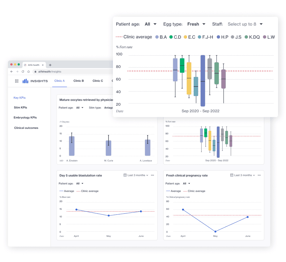Open Stim KPIs in the sidebar

tap(21, 108)
